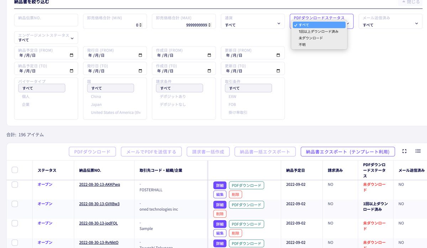Open calendar picker for 作成日 (TO)
427x248 pixels.
(x=209, y=71)
